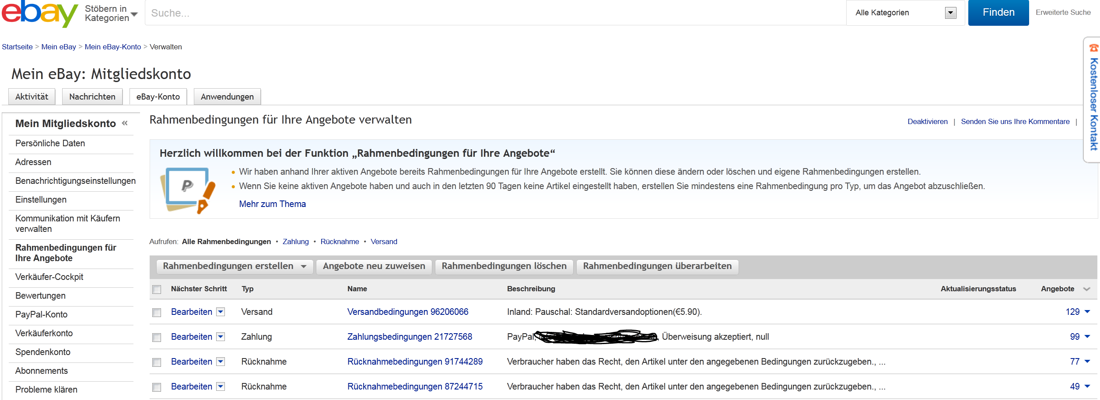1100x400 pixels.
Task: Expand the 77 Angebote arrow
Action: [x=1087, y=362]
